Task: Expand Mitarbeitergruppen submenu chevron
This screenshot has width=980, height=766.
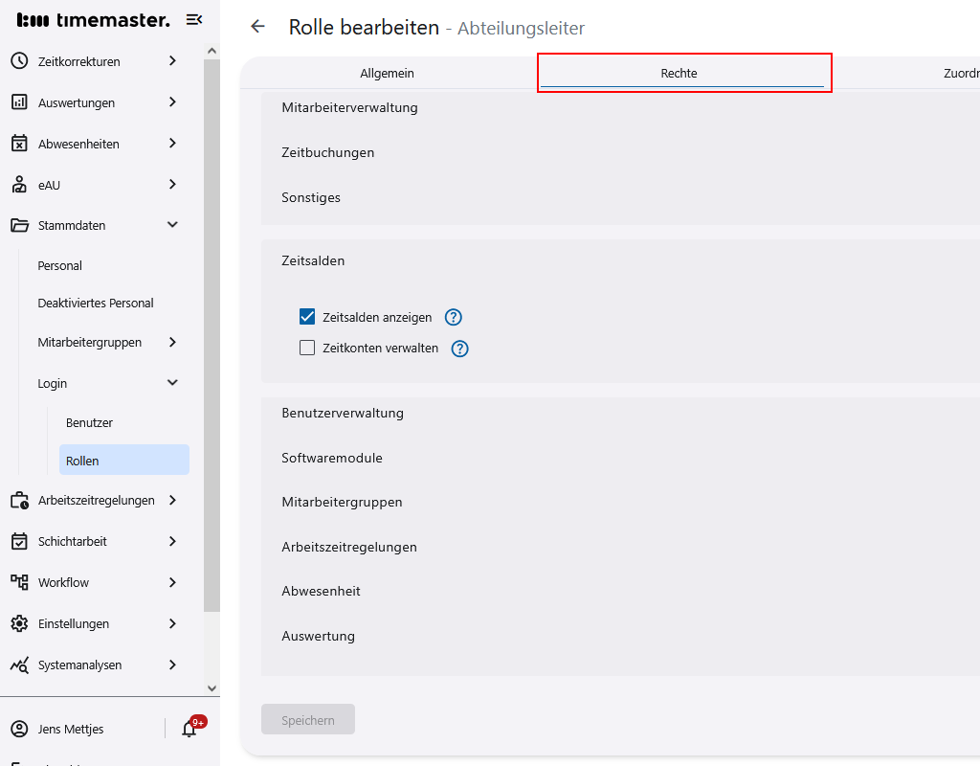Action: click(x=172, y=342)
